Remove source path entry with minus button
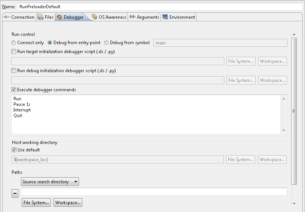The width and height of the screenshot is (305, 212). [15, 193]
